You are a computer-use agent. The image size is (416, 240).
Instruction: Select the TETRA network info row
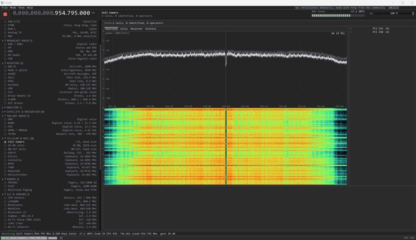[x=50, y=134]
